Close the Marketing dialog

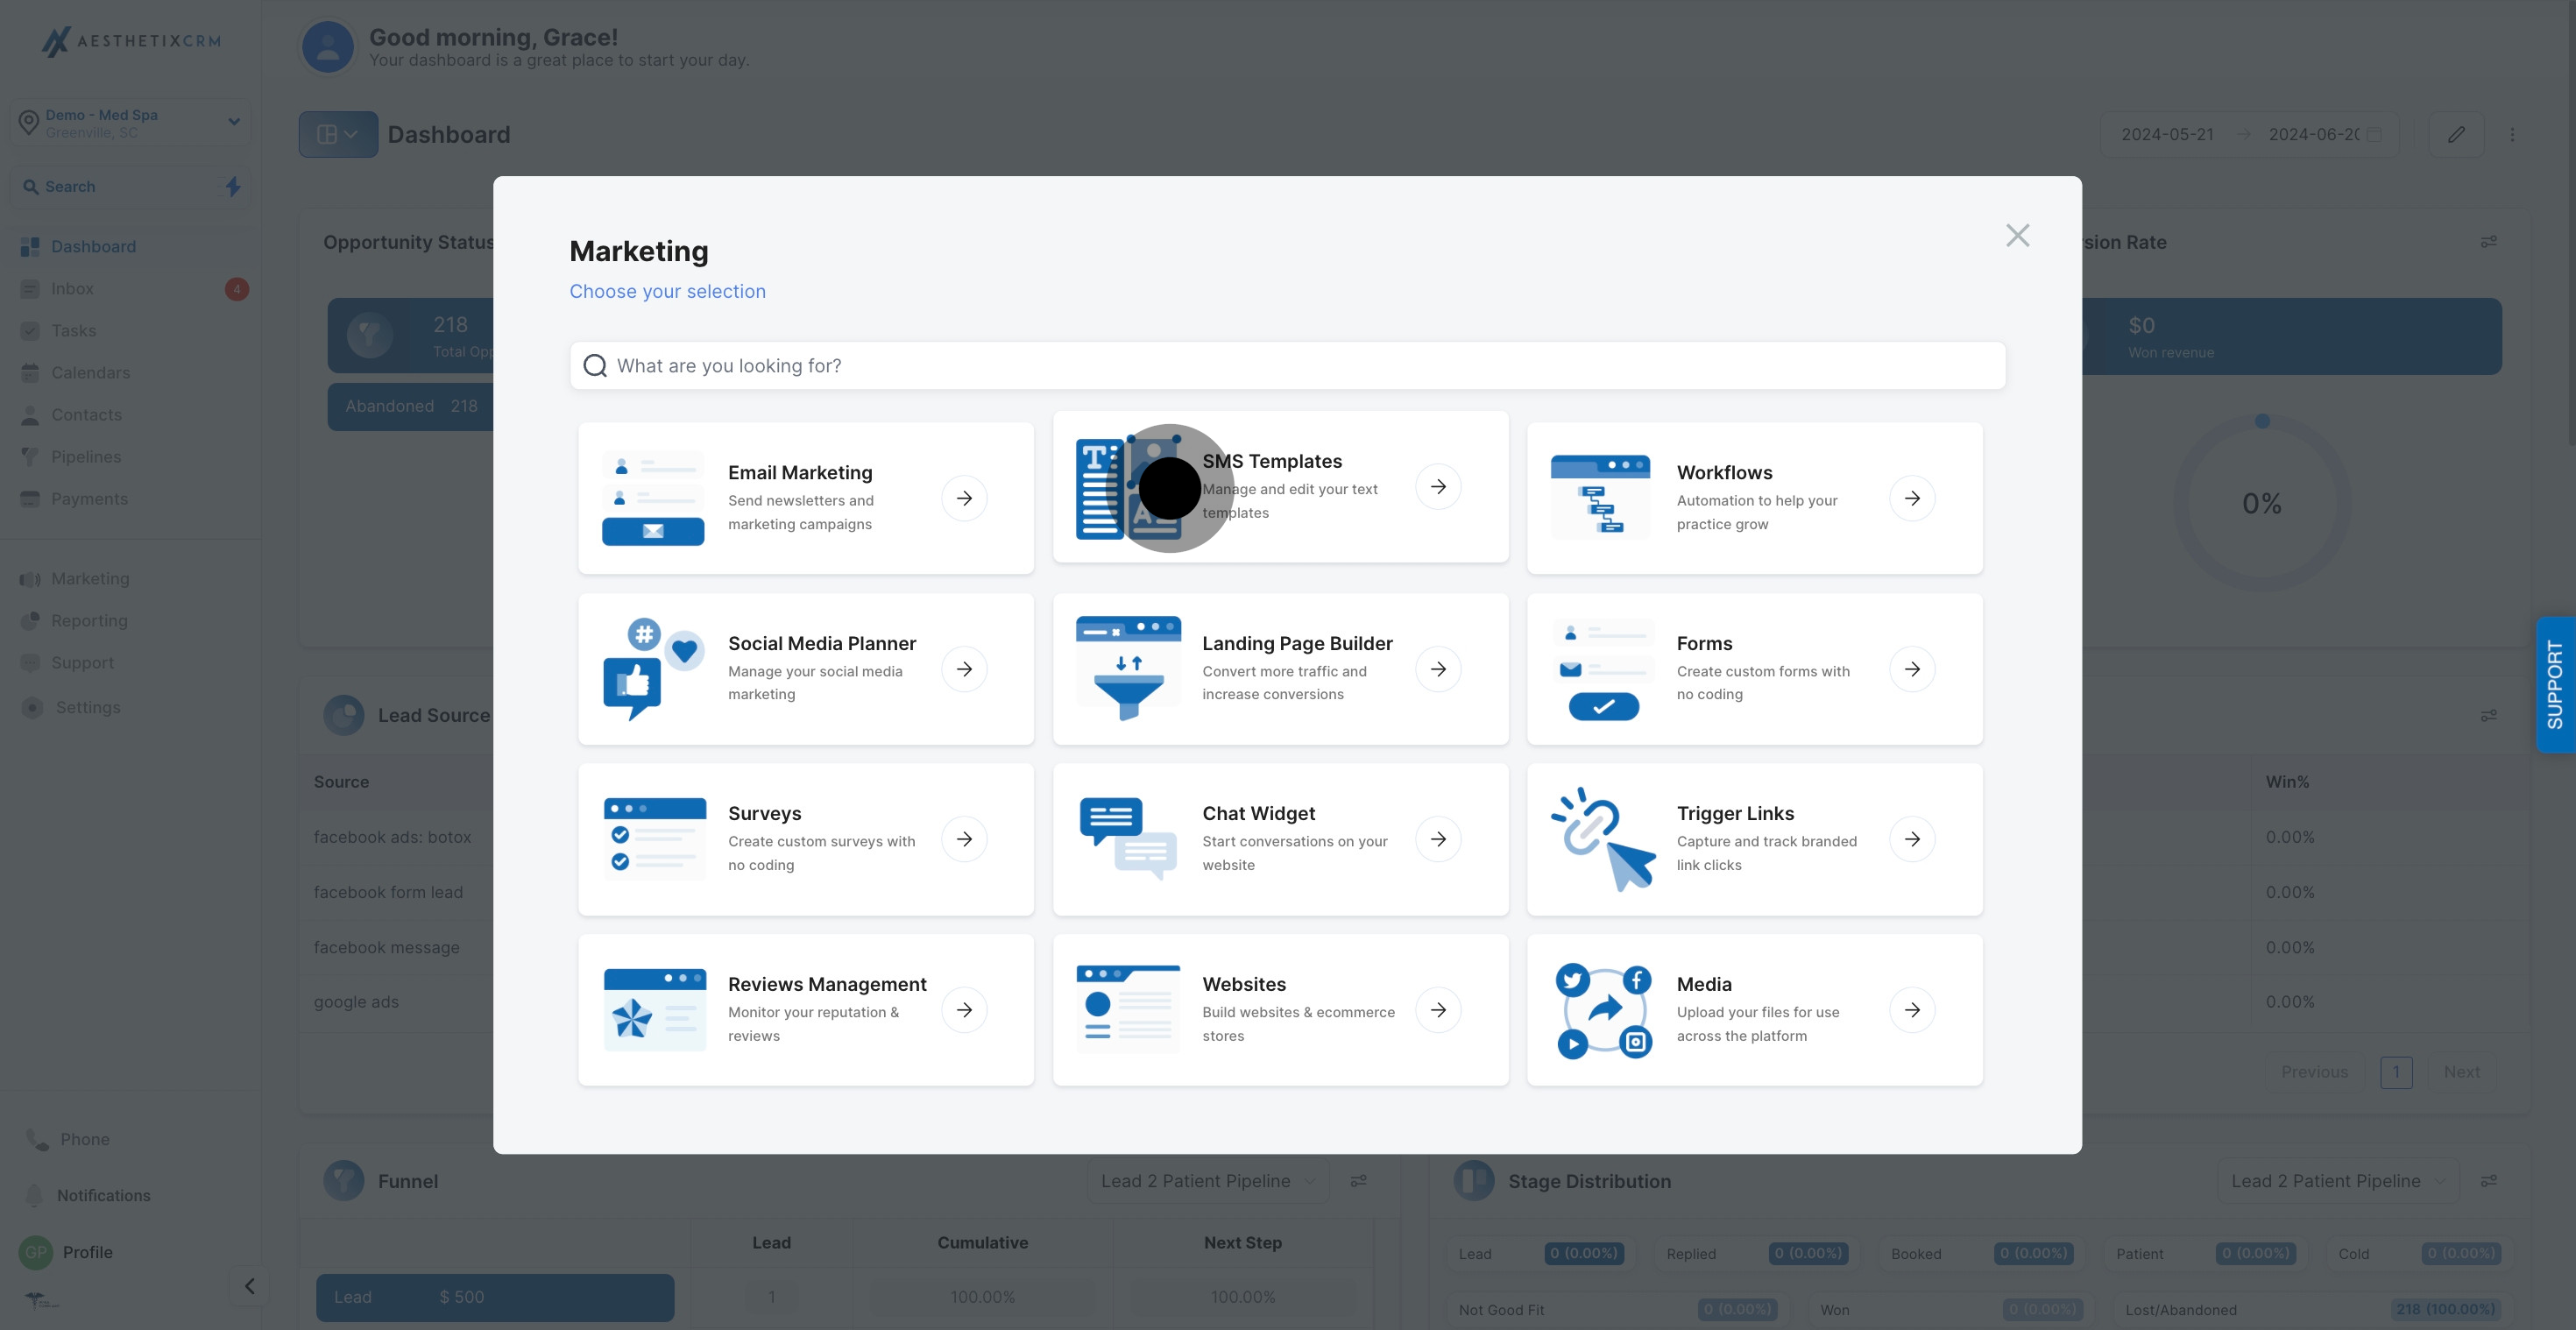click(2017, 236)
